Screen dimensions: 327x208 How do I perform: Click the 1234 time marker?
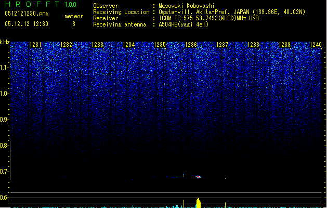pos(129,45)
